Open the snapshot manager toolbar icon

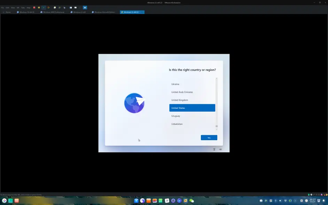[64, 8]
